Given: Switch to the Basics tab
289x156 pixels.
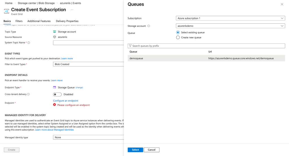Looking at the screenshot, I should [7, 21].
